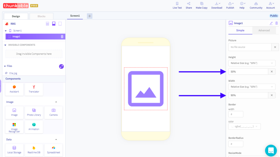Image resolution: width=280 pixels, height=157 pixels.
Task: Select the Animation component
Action: coord(34,127)
